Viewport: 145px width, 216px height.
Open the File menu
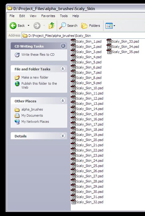tap(12, 16)
